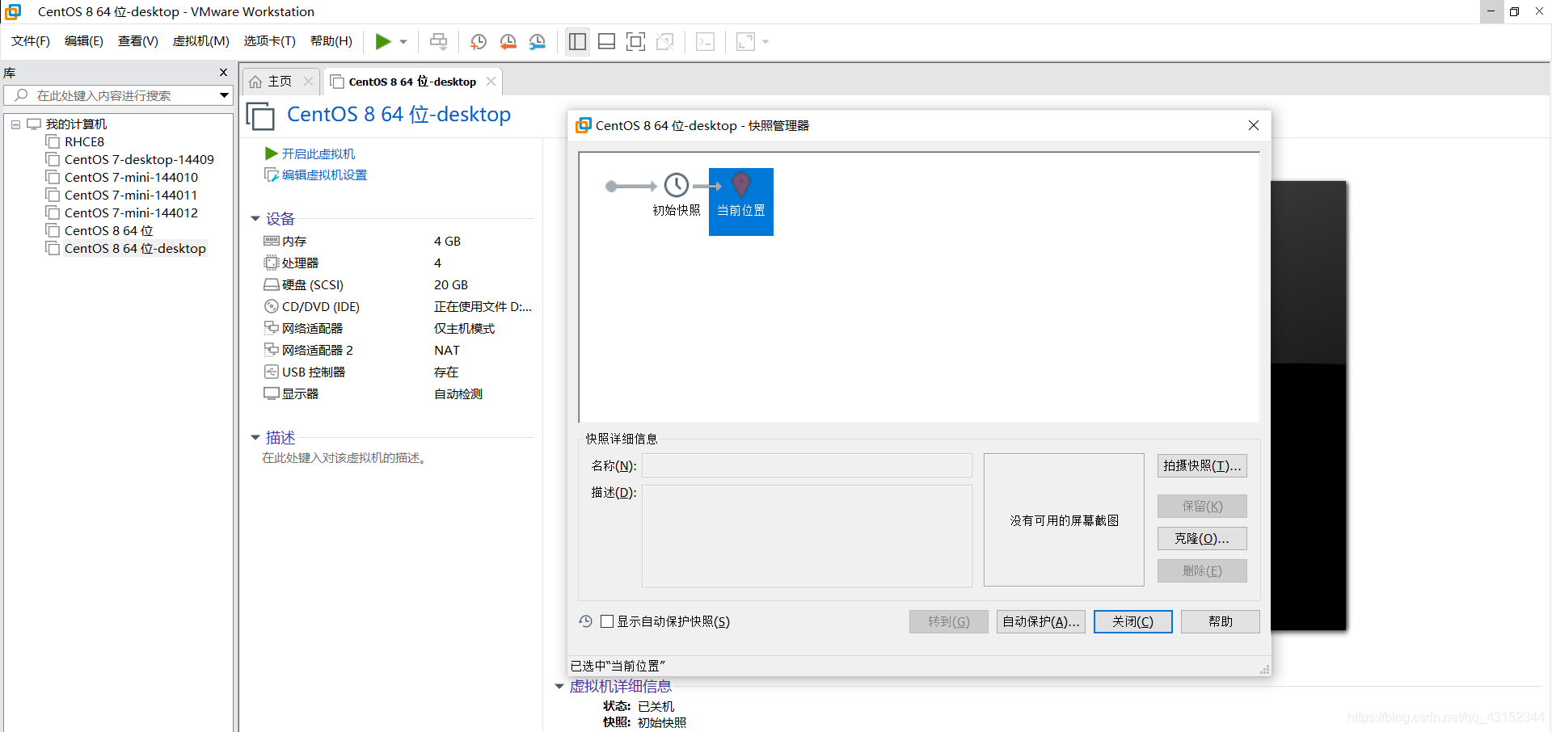The height and width of the screenshot is (732, 1552).
Task: Select CentOS 7-mini-144011 virtual machine
Action: point(131,195)
